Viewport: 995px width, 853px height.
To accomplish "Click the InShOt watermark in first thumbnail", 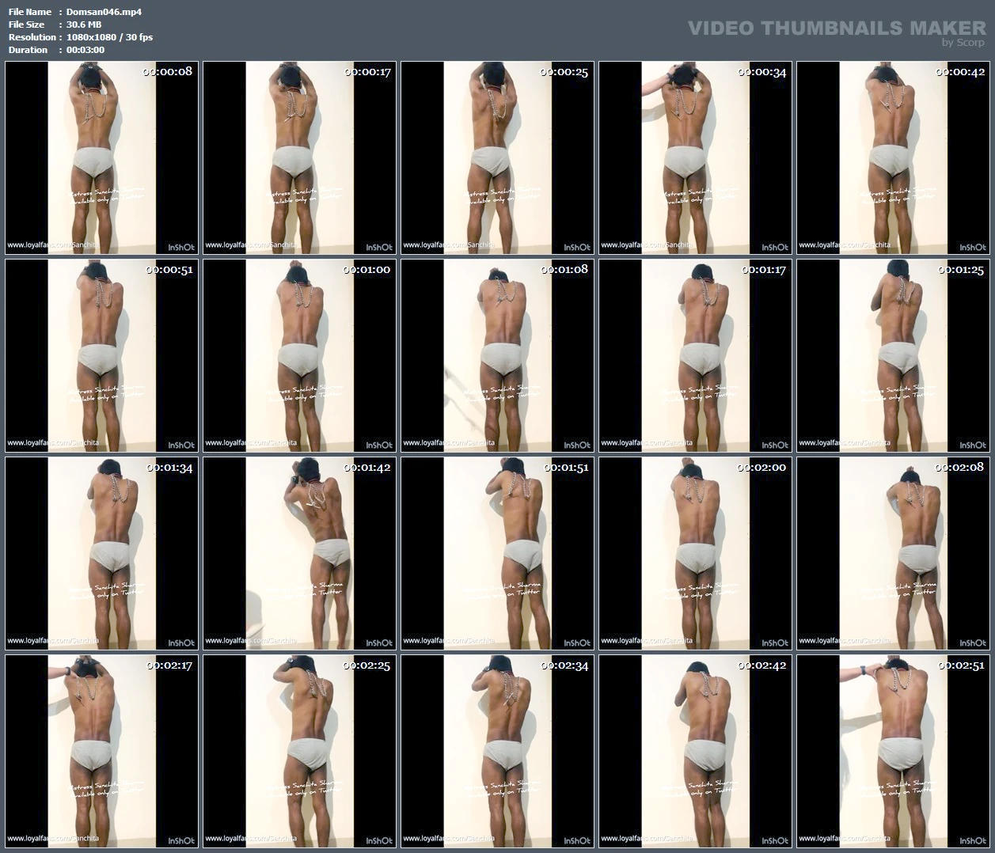I will (x=180, y=247).
